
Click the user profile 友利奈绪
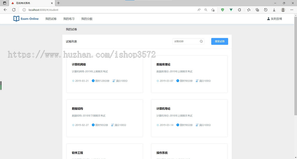coord(275,19)
